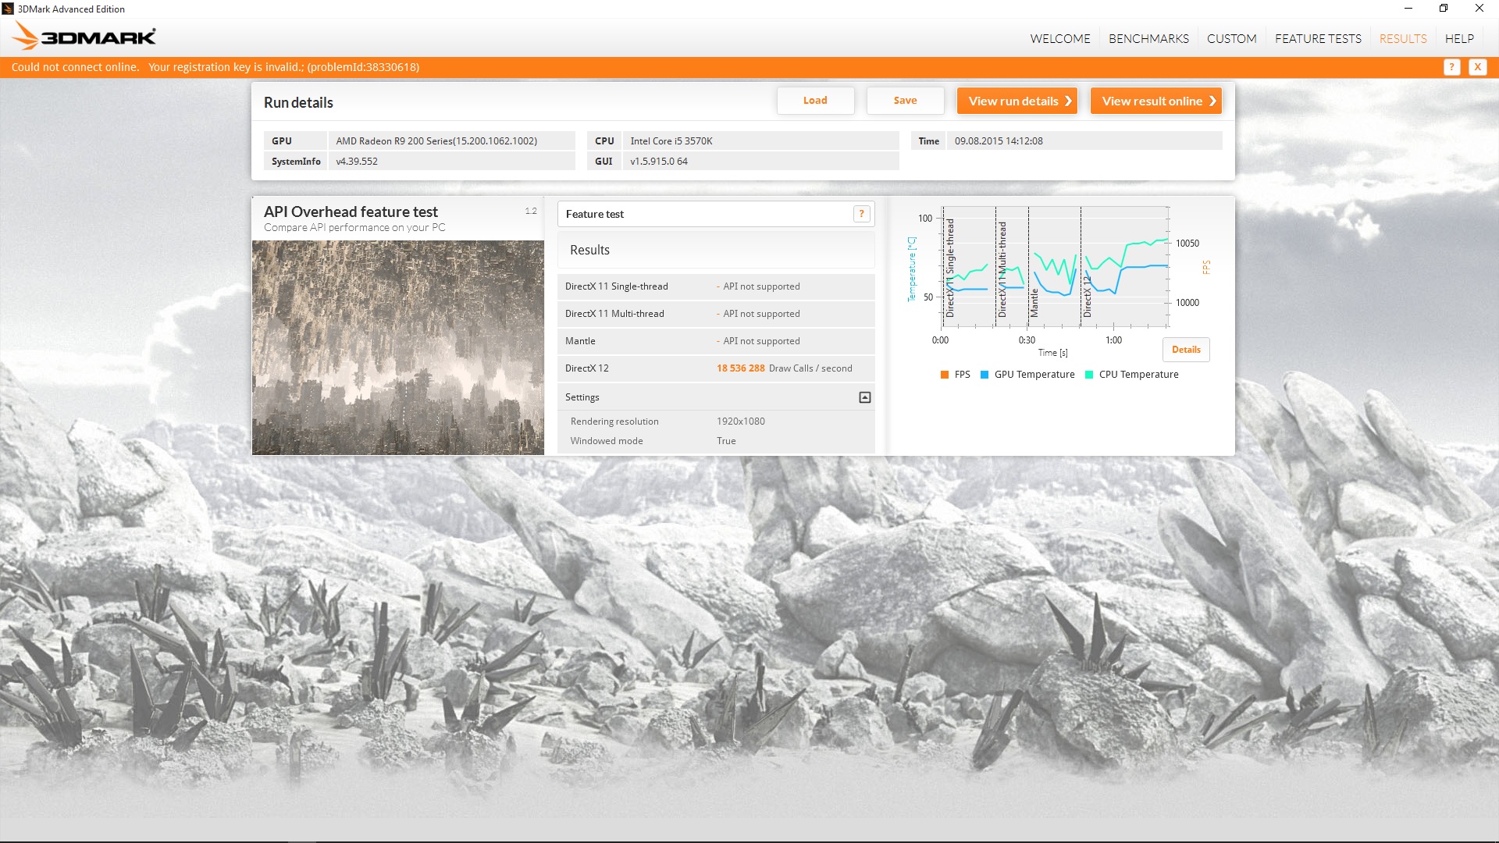Click the Load button

click(x=815, y=101)
